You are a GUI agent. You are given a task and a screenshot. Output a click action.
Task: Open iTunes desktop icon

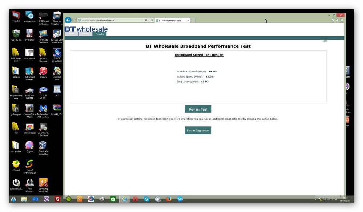(x=43, y=72)
